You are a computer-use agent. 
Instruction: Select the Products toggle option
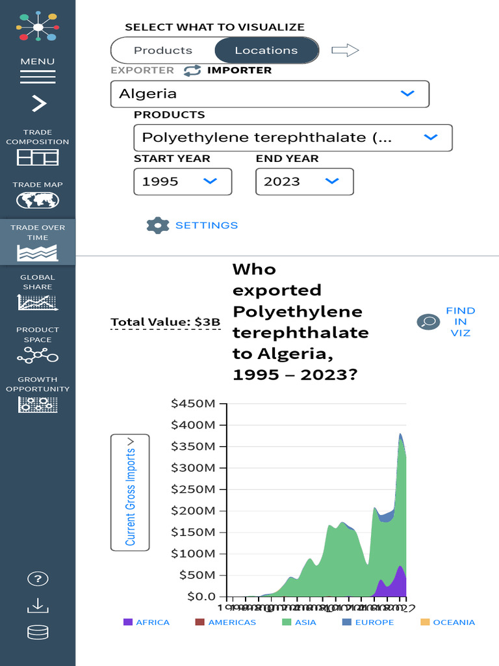[x=163, y=50]
